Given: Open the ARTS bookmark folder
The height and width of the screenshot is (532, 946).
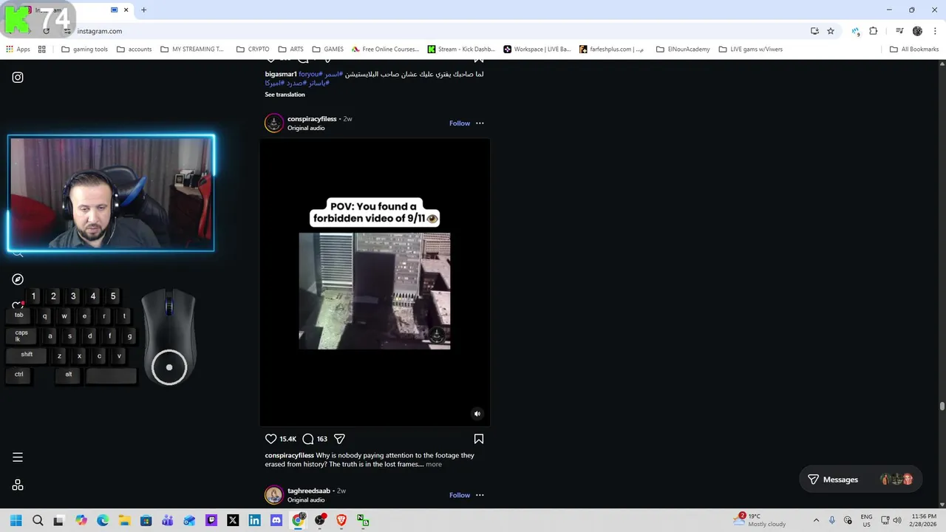Looking at the screenshot, I should tap(290, 50).
